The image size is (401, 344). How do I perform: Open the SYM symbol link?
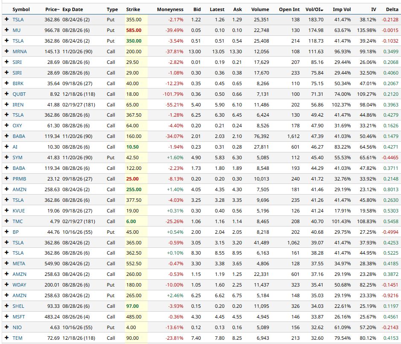click(x=17, y=158)
